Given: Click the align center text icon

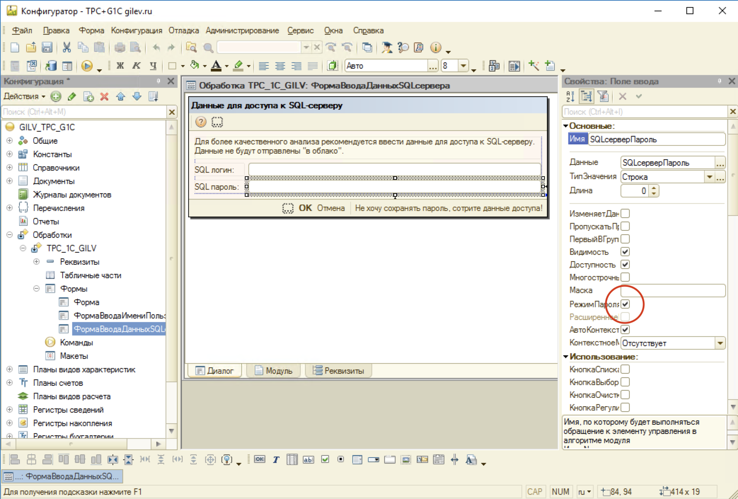Looking at the screenshot, I should (x=280, y=66).
